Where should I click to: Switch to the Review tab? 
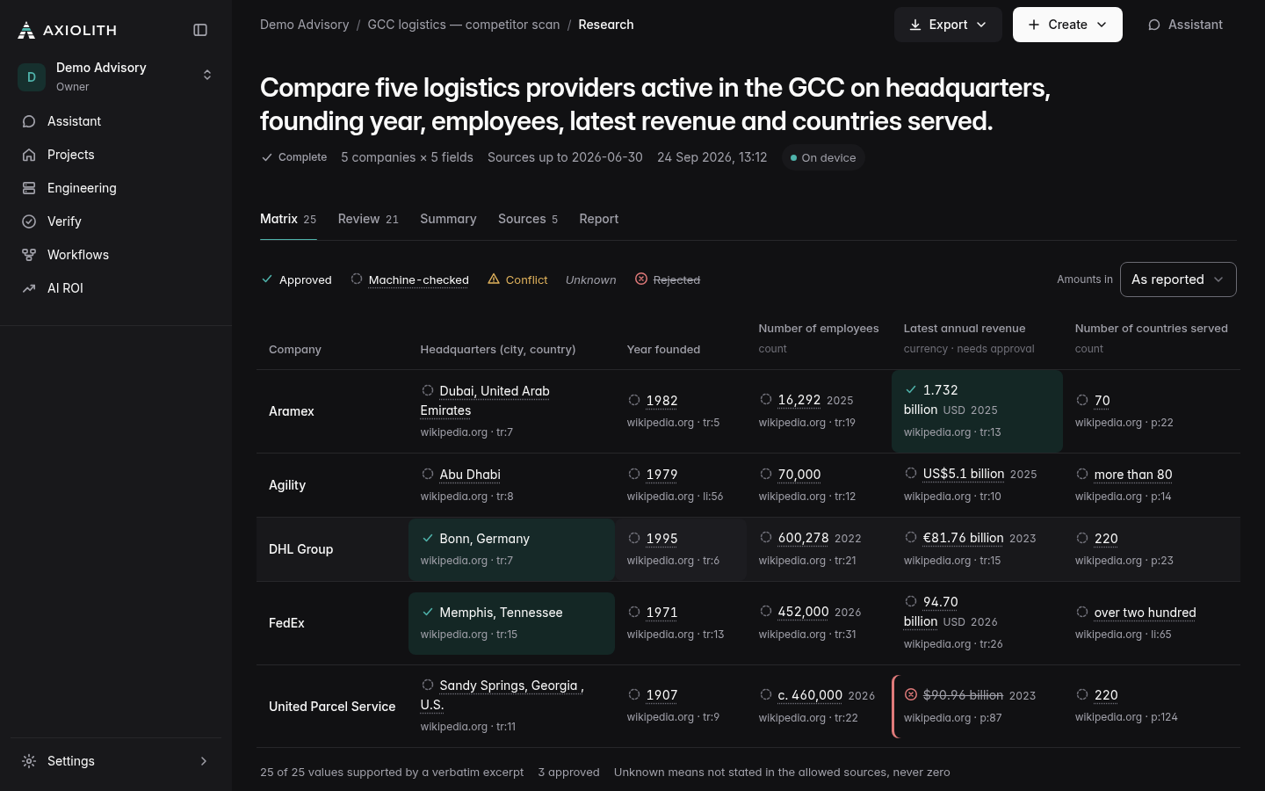tap(368, 219)
